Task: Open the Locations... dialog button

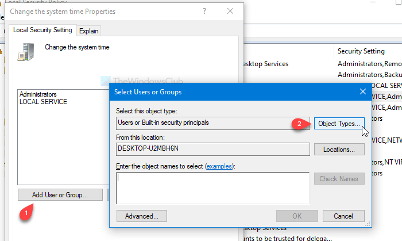Action: tap(339, 150)
